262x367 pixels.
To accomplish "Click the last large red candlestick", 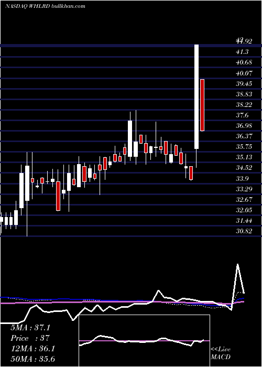I will (x=202, y=105).
